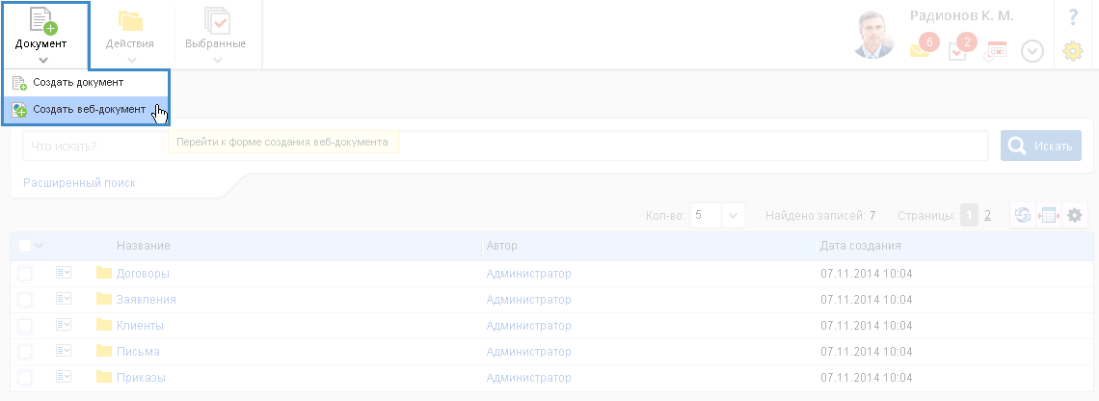Screen dimensions: 1099x401
Task: Click the Искать search button
Action: (1041, 146)
